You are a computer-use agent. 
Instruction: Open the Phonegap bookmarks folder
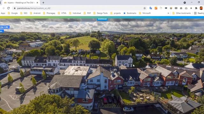[x=49, y=13]
